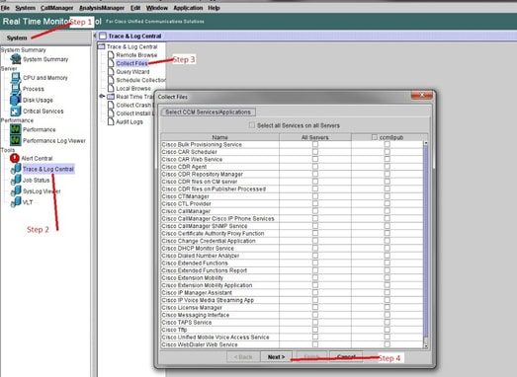The height and width of the screenshot is (377, 517).
Task: Click the Collect Install Logs document icon
Action: [x=111, y=113]
